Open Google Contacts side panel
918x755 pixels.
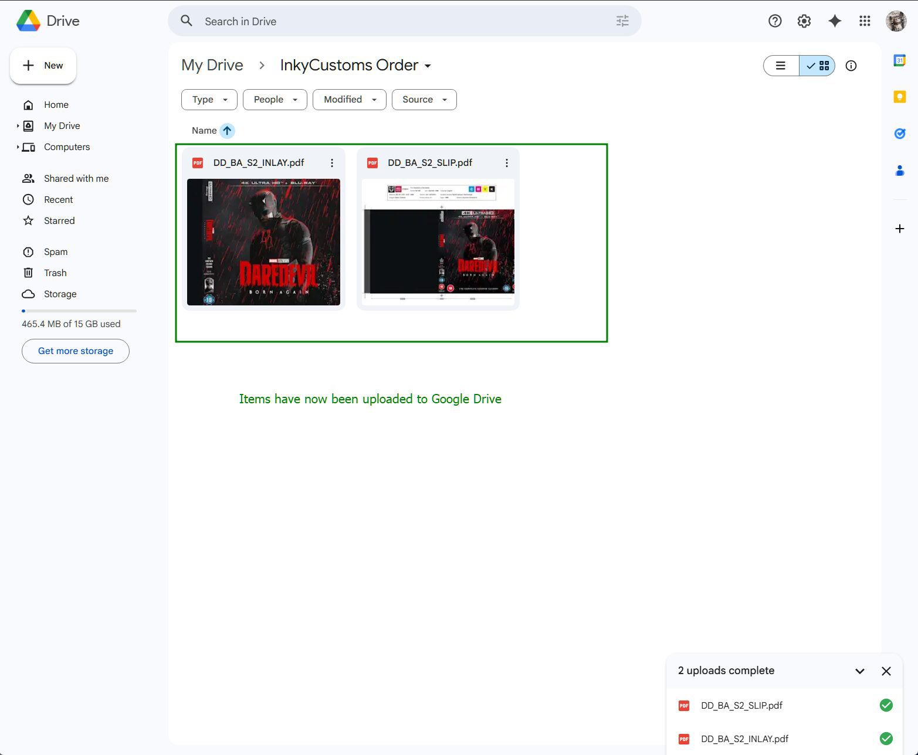click(900, 171)
